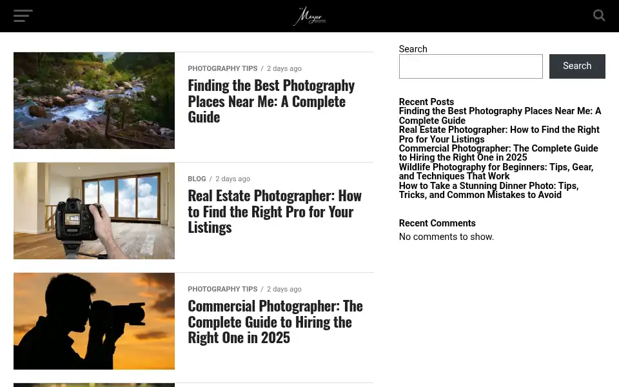Open recent post Finding the Best Photography Places
This screenshot has height=387, width=619.
click(500, 115)
